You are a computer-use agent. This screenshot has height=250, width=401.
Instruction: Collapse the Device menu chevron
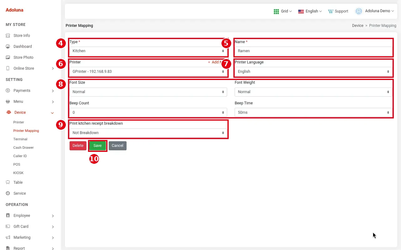[52, 113]
